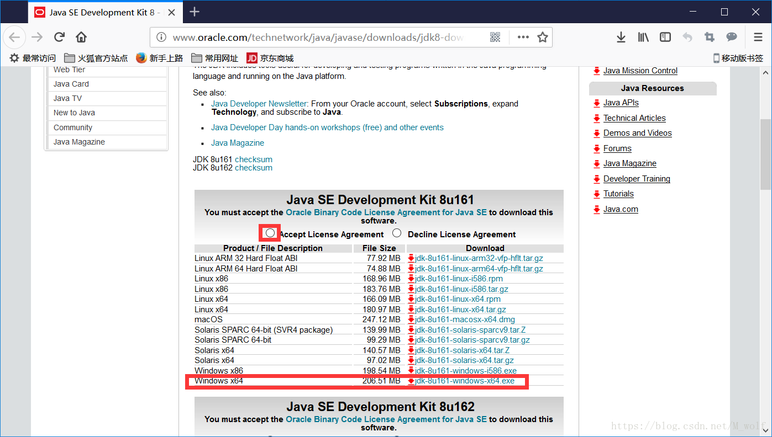The height and width of the screenshot is (437, 772).
Task: Open Java Developer Day hands-on workshops link
Action: click(x=327, y=127)
